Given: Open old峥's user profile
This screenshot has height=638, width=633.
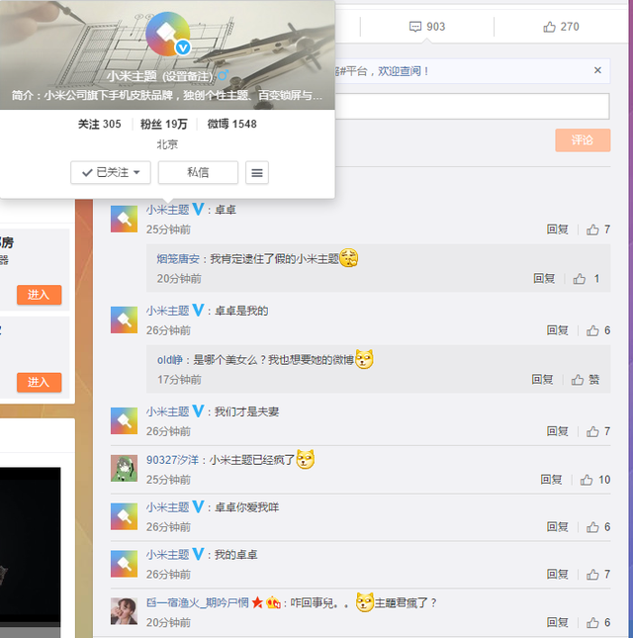Looking at the screenshot, I should 170,360.
